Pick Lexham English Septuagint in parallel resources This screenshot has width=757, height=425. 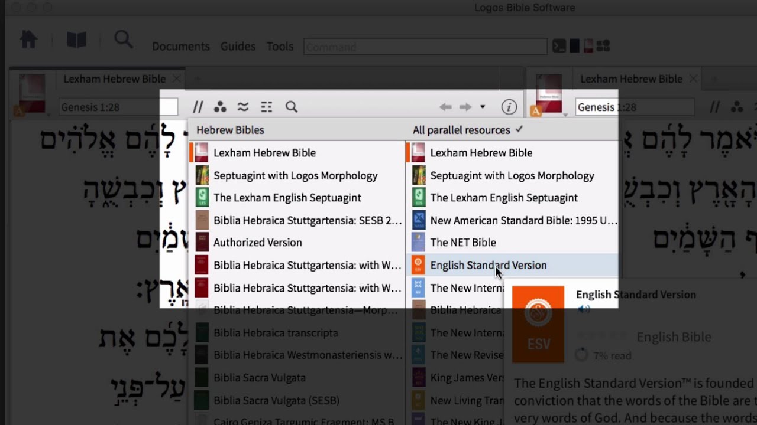(x=512, y=198)
